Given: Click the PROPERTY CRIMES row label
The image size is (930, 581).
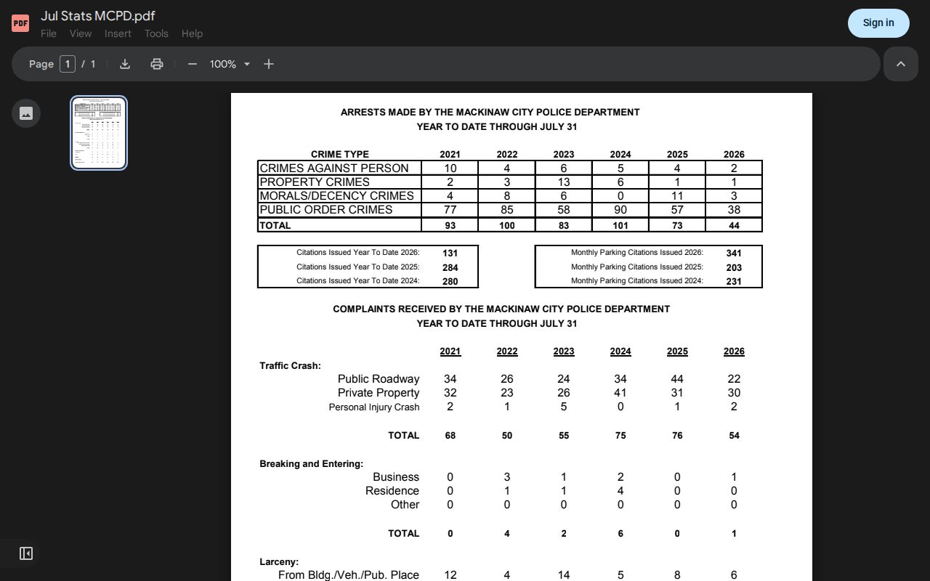Looking at the screenshot, I should click(x=315, y=182).
